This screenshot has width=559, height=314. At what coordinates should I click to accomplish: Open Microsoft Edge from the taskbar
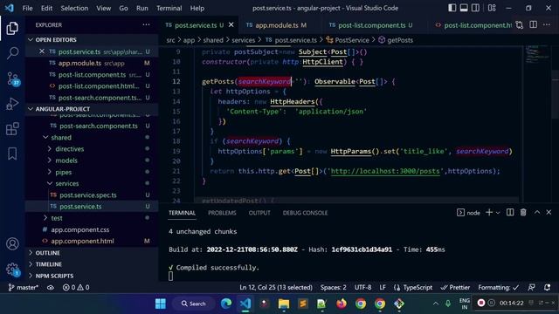click(x=226, y=304)
